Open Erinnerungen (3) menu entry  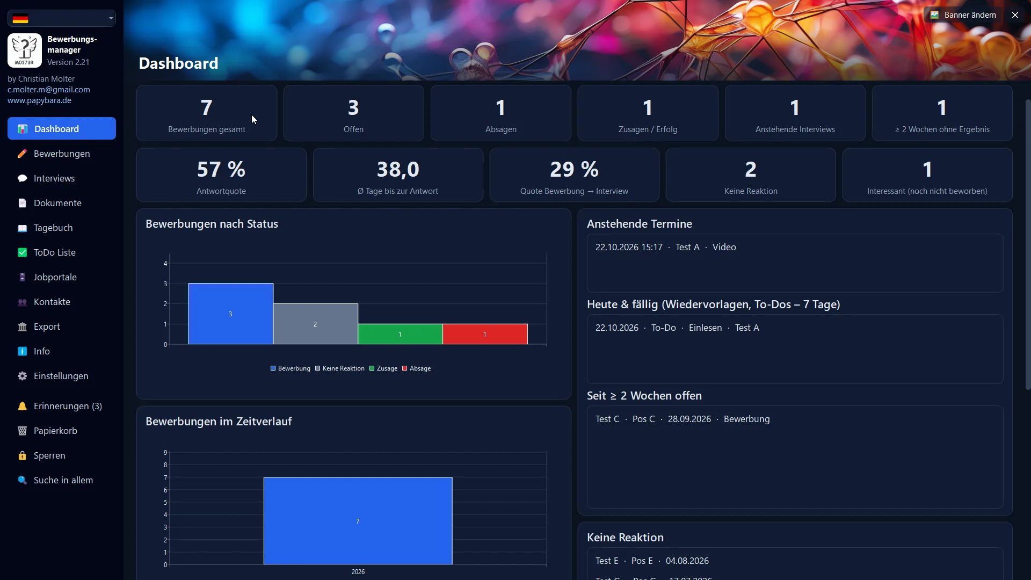pyautogui.click(x=62, y=406)
